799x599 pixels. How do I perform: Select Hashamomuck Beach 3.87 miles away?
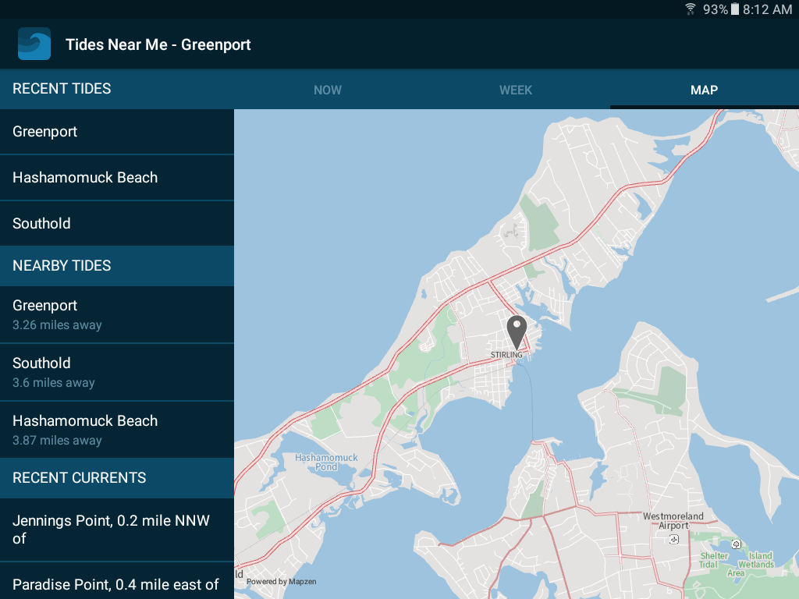[x=117, y=430]
